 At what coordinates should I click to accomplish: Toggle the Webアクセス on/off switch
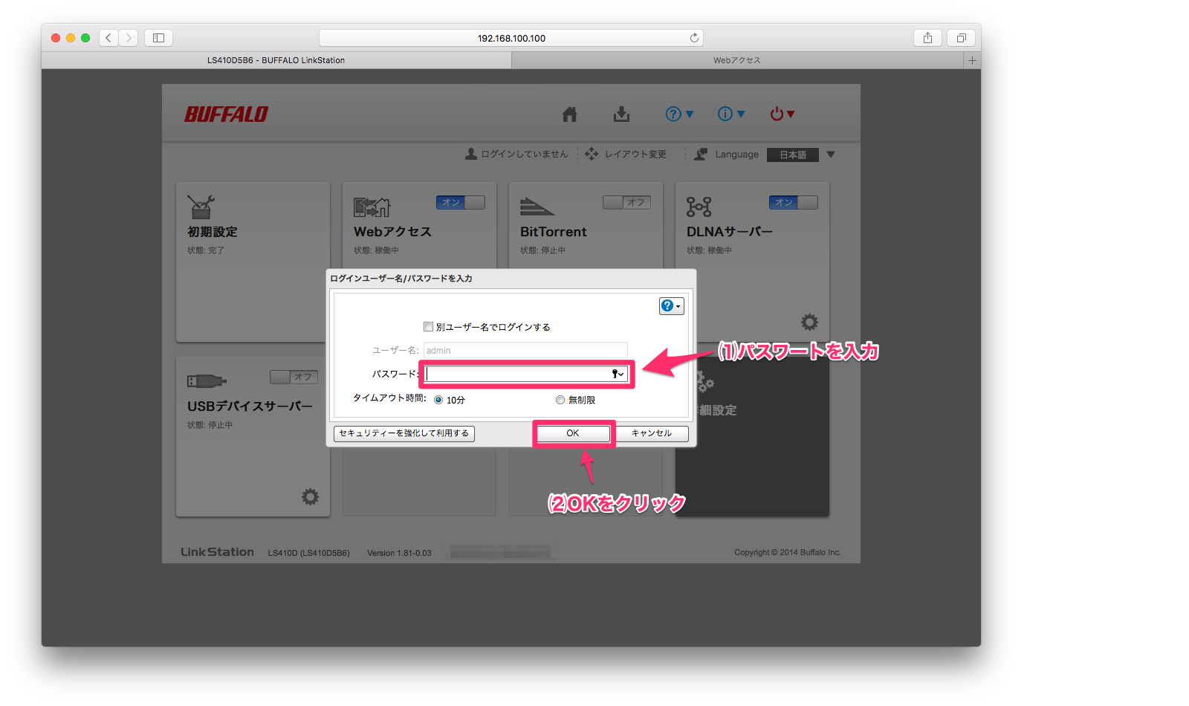461,202
